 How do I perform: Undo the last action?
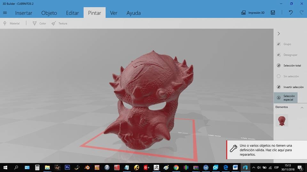click(291, 13)
